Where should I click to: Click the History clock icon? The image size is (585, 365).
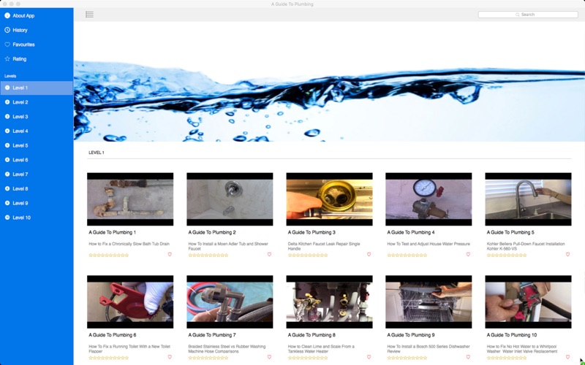7,30
